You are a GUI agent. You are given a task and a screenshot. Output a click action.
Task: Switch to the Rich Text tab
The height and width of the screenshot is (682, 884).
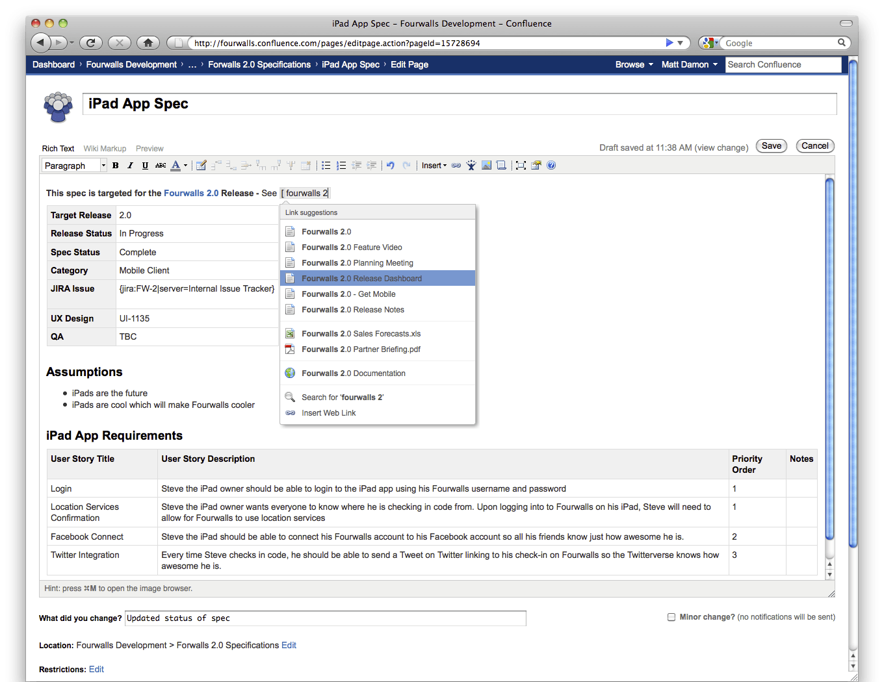[x=58, y=149]
